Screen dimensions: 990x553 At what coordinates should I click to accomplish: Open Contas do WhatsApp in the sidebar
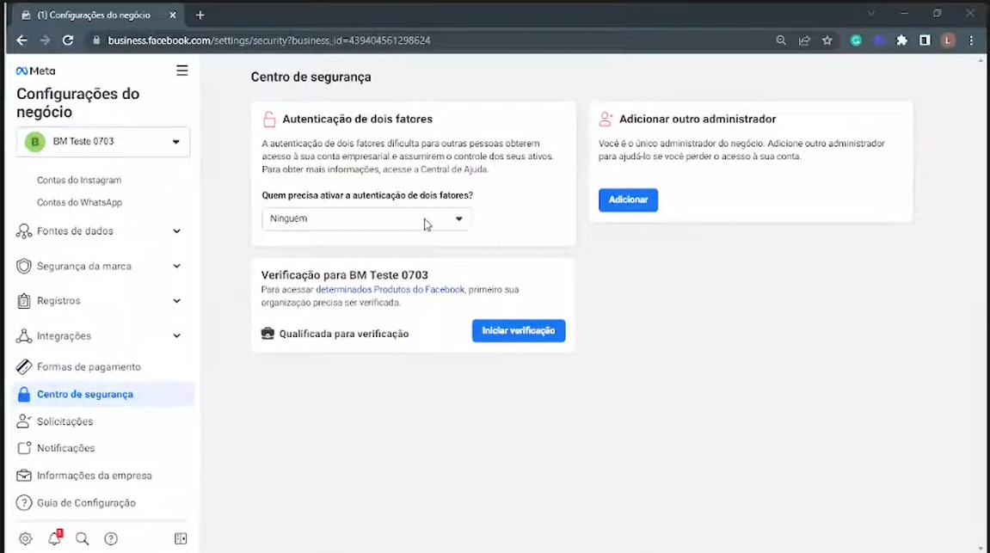(79, 203)
